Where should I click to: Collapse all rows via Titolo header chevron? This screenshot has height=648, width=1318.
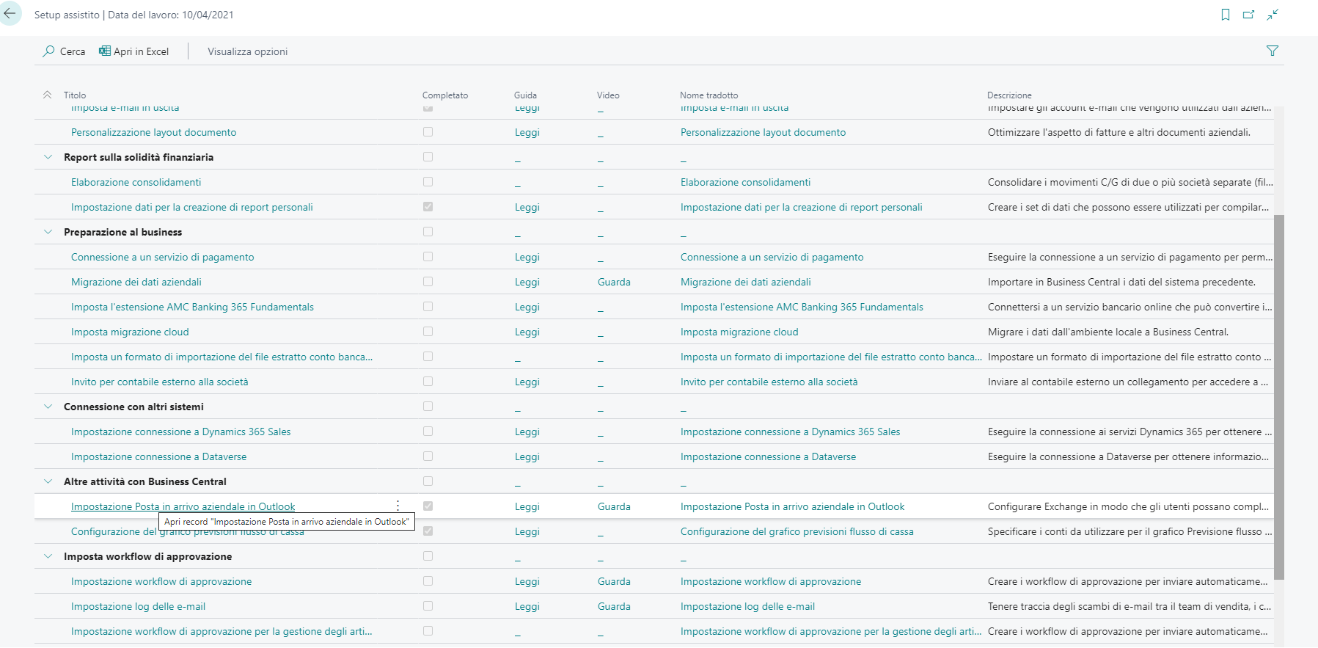(x=48, y=95)
